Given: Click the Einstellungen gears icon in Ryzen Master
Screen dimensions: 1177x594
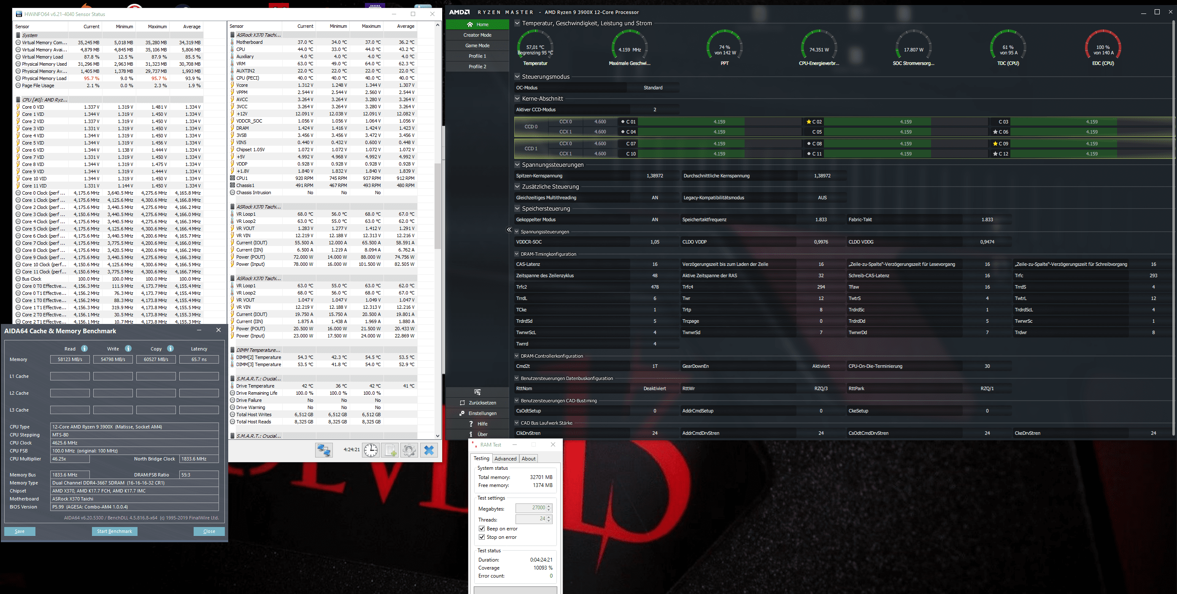Looking at the screenshot, I should pyautogui.click(x=462, y=413).
